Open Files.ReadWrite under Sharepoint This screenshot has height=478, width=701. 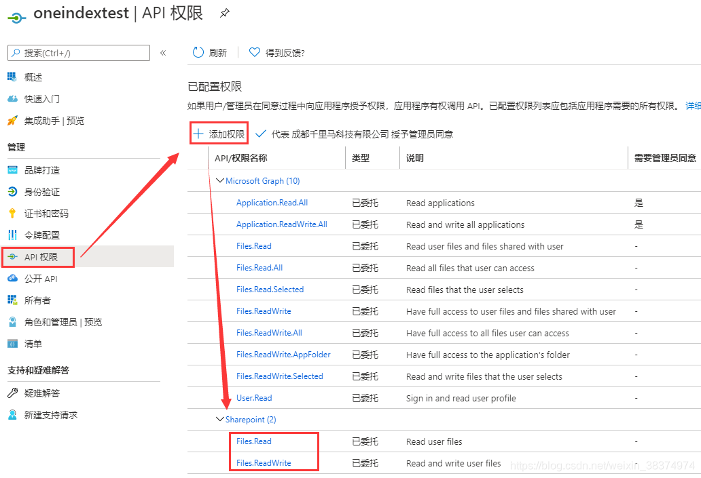point(264,463)
